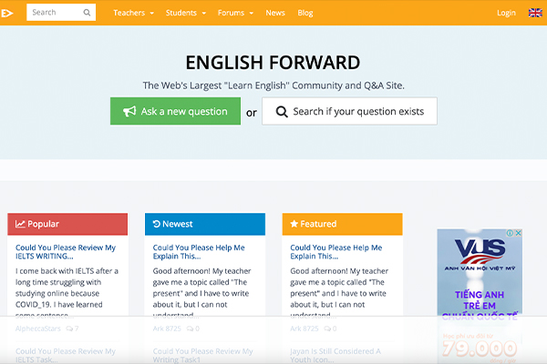The width and height of the screenshot is (547, 364).
Task: Click the 'ENGLISH FORWARD' heading
Action: pos(273,63)
